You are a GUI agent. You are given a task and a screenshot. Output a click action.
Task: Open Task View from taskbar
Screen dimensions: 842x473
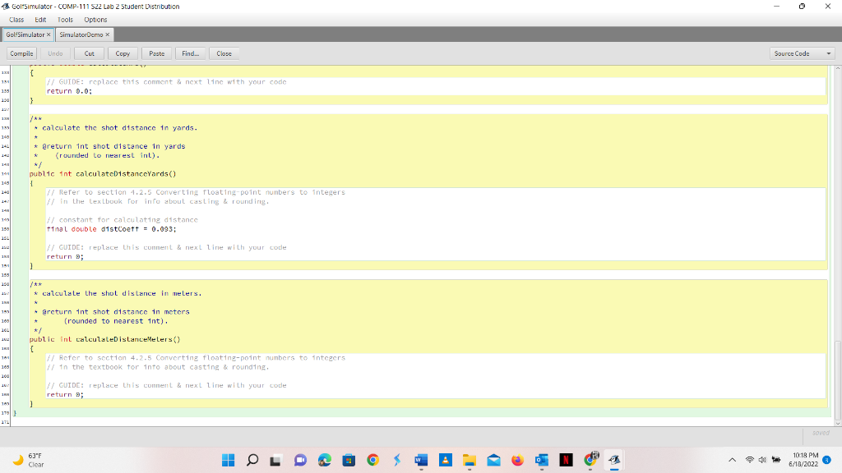point(276,460)
